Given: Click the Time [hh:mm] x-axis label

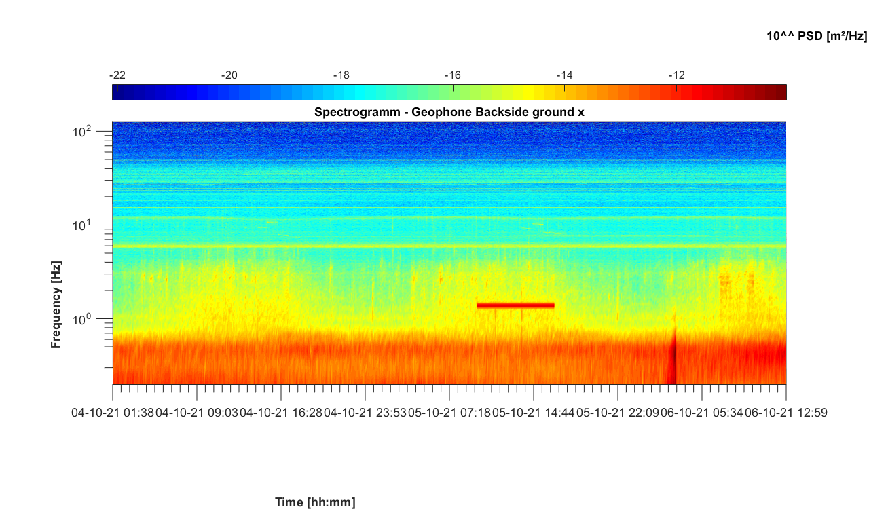Looking at the screenshot, I should [315, 502].
